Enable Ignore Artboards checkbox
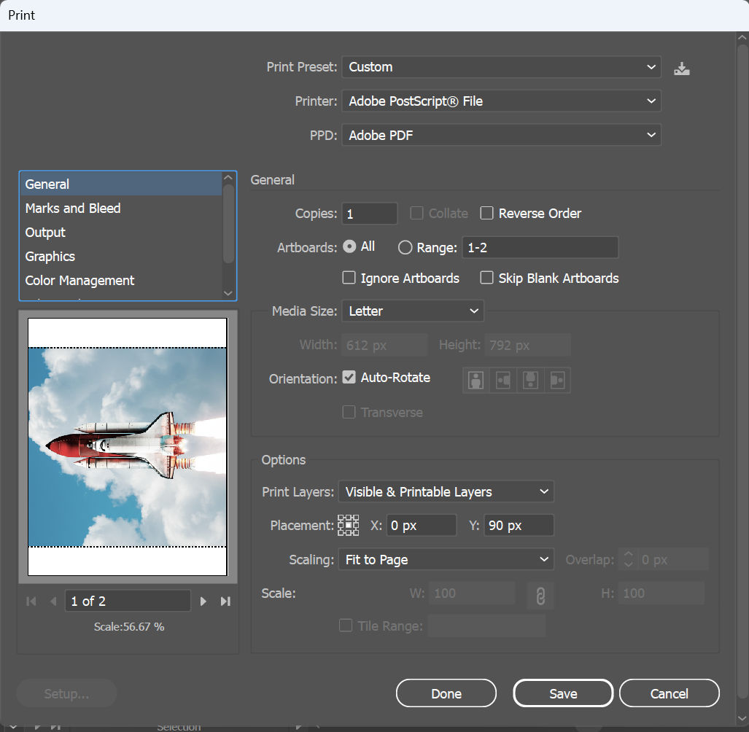This screenshot has width=749, height=732. coord(349,278)
